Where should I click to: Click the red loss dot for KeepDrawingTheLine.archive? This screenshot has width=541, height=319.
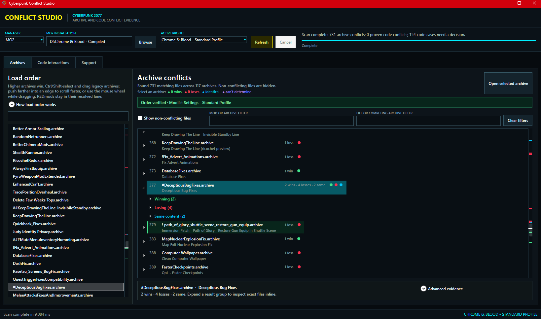pos(299,143)
